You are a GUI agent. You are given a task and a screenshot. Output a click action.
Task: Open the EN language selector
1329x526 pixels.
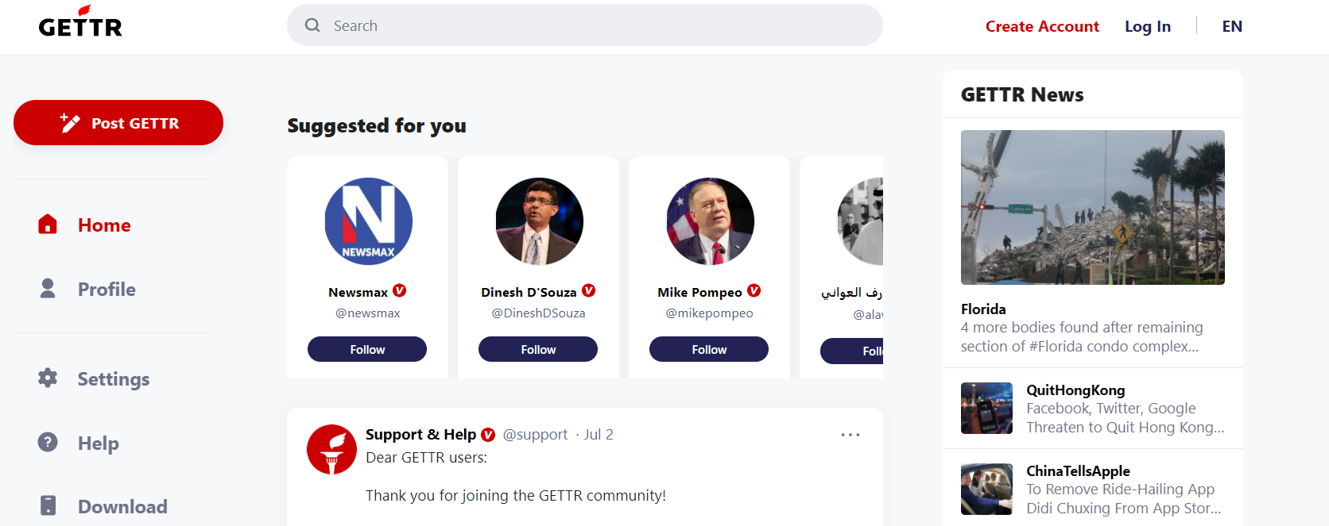click(1232, 26)
